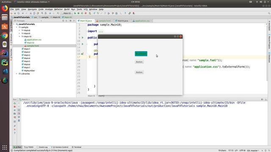
Task: Open Project panel gear settings icon
Action: (x=71, y=21)
